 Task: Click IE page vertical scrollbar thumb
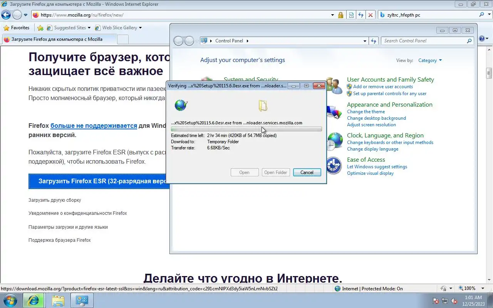click(x=489, y=73)
